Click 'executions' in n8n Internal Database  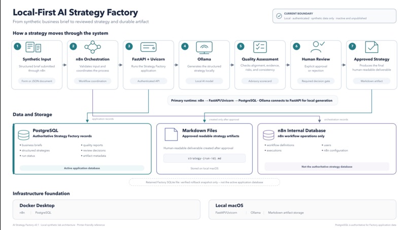pyautogui.click(x=274, y=151)
